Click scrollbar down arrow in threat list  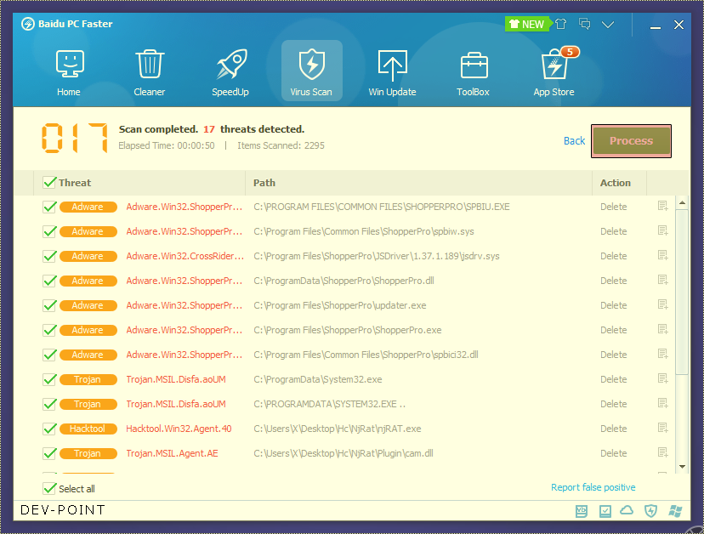[682, 467]
